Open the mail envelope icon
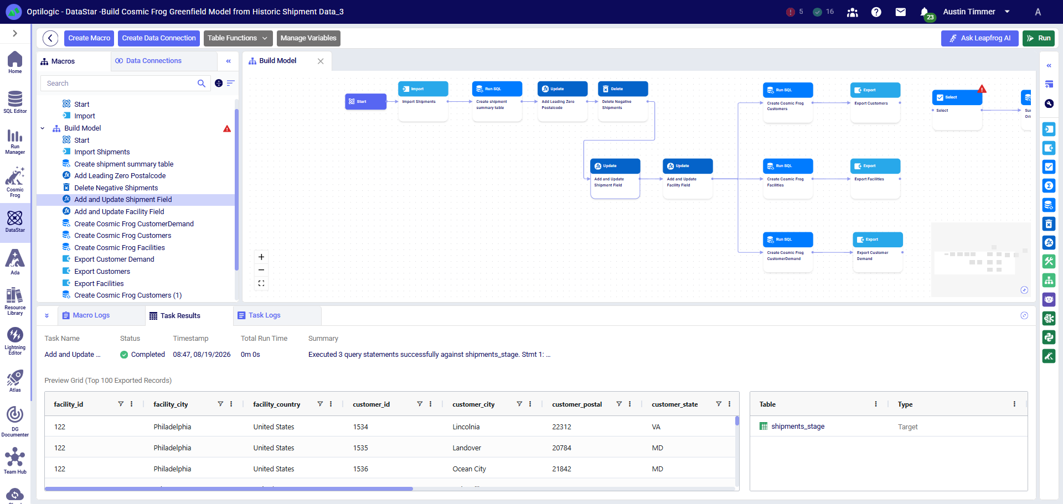1063x504 pixels. point(901,12)
